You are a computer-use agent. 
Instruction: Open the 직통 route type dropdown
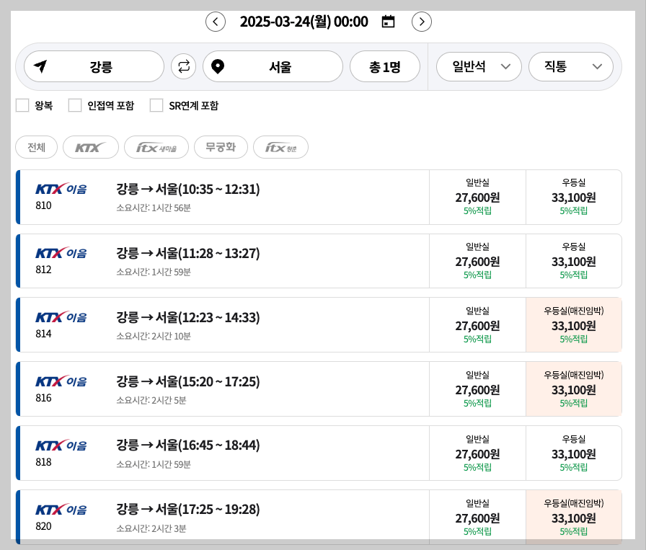(570, 66)
